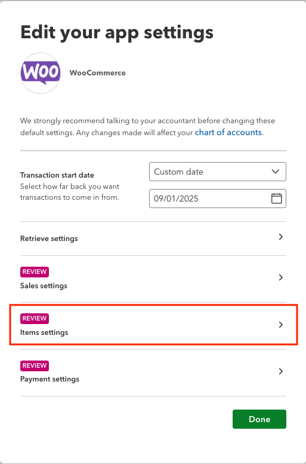Open the calendar picker icon
The image size is (306, 464).
pyautogui.click(x=277, y=199)
